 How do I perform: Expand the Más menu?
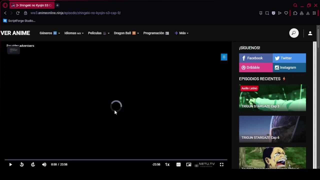(181, 33)
